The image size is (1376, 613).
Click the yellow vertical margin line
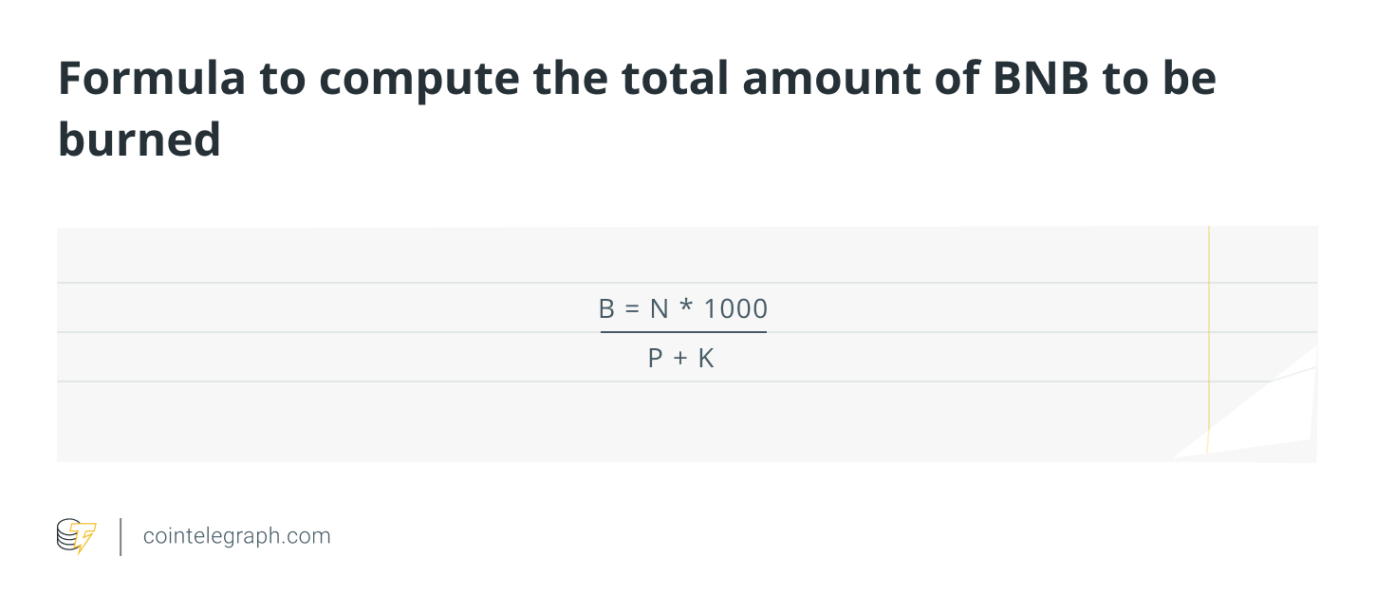point(1209,342)
